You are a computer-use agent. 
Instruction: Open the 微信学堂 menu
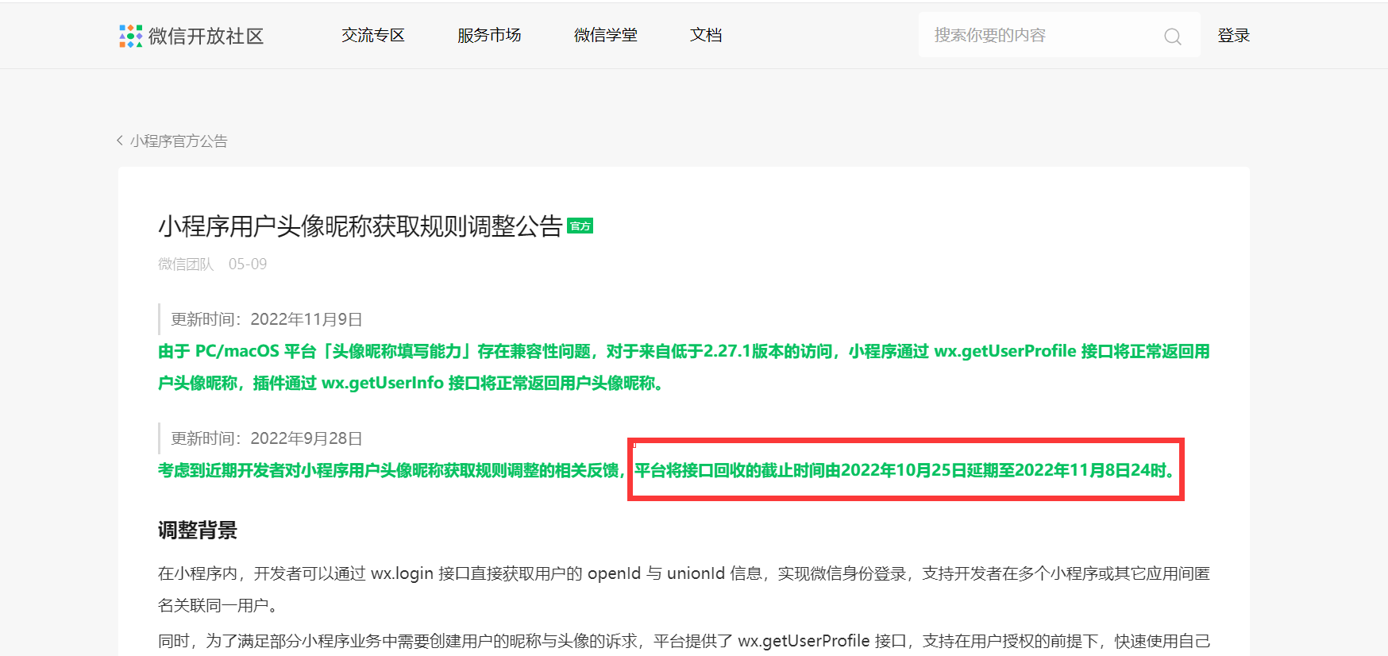[x=606, y=35]
